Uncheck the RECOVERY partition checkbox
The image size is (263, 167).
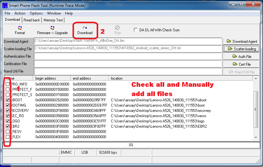7,110
